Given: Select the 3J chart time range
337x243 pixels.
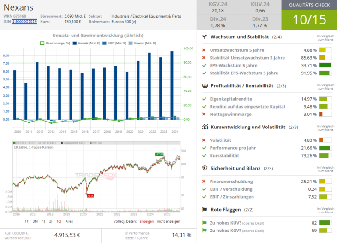Looking at the screenshot, I should [x=50, y=221].
